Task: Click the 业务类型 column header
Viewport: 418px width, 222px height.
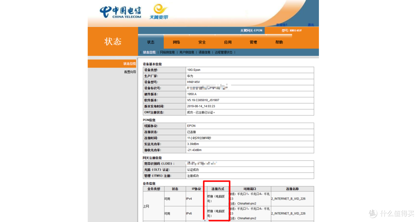Action: click(x=154, y=189)
